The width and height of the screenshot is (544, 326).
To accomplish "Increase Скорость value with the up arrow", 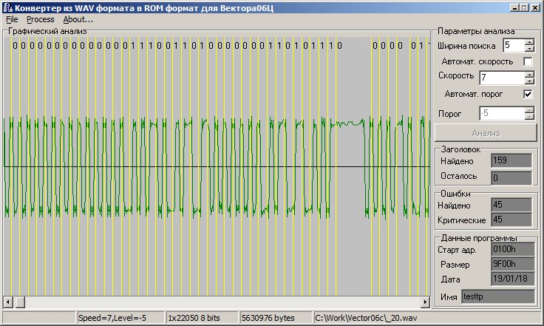I will click(528, 74).
